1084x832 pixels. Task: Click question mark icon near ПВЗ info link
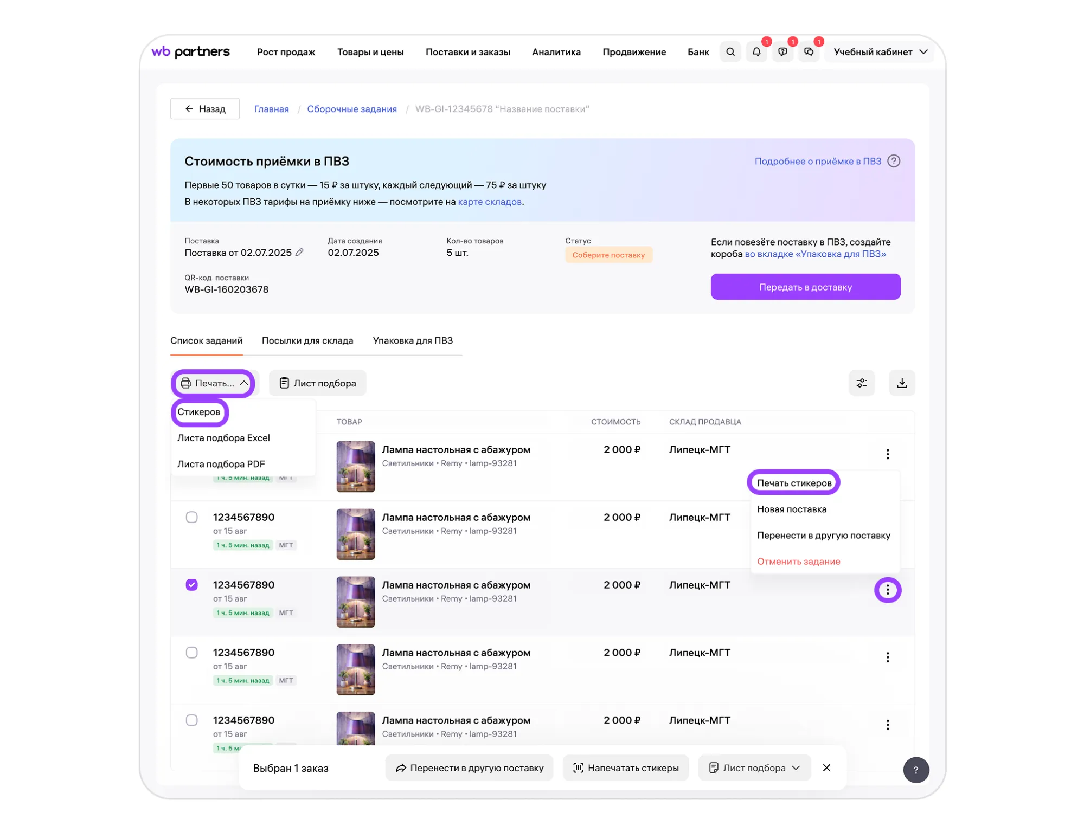point(894,161)
